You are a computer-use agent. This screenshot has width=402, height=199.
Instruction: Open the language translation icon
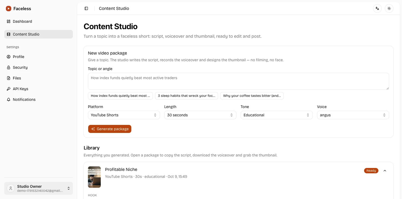[x=377, y=9]
